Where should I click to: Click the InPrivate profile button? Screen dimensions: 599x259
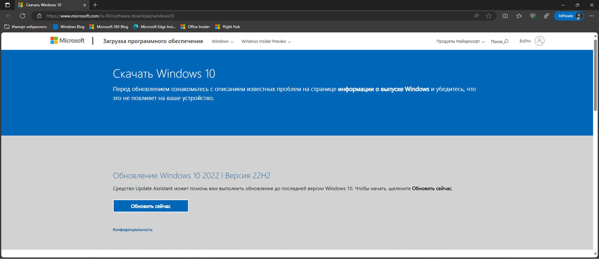coord(570,16)
